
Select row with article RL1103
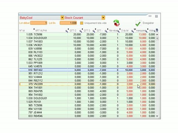[x=87, y=52]
